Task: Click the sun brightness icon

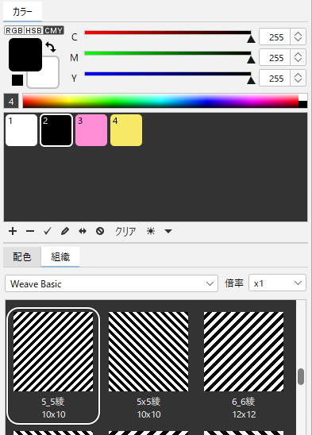Action: (x=151, y=231)
